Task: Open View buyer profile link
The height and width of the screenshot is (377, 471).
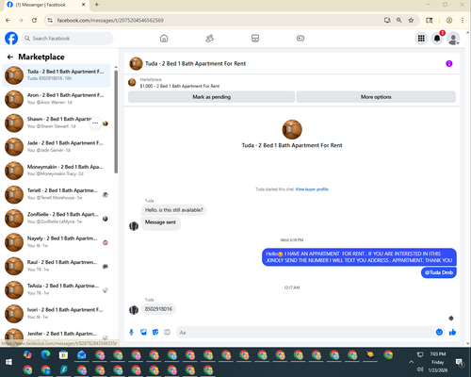Action: coord(312,189)
